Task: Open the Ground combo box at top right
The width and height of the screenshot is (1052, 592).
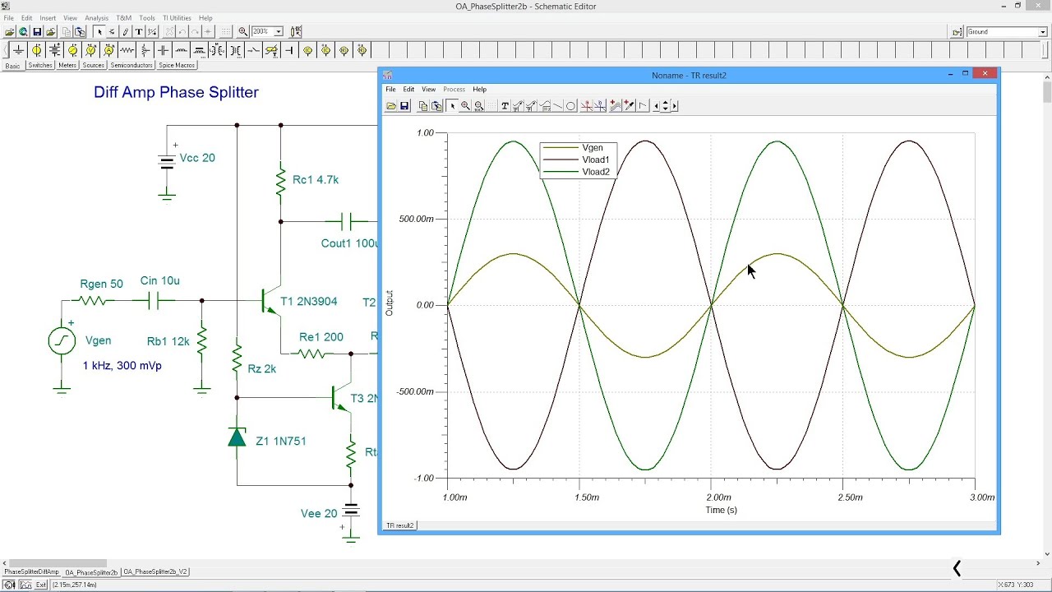Action: 1006,32
